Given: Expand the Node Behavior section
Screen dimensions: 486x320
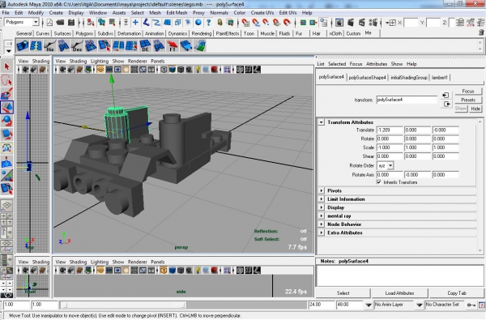Looking at the screenshot, I should click(322, 224).
